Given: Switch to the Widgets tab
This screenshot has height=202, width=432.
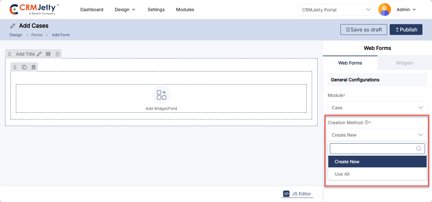Looking at the screenshot, I should (x=404, y=63).
